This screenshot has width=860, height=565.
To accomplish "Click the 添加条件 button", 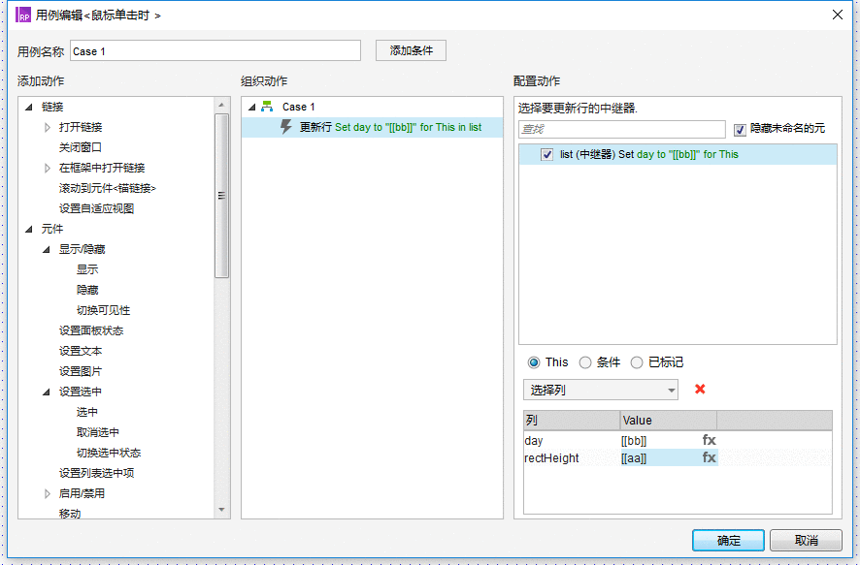I will [x=411, y=50].
